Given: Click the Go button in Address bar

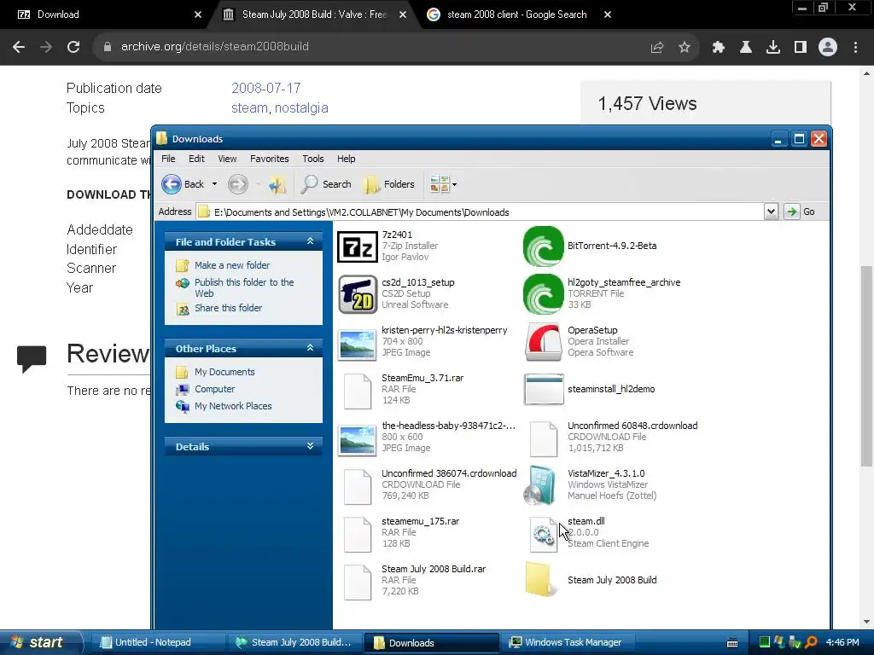Looking at the screenshot, I should coord(800,212).
